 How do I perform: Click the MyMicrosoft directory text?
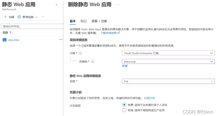[x=9, y=9]
